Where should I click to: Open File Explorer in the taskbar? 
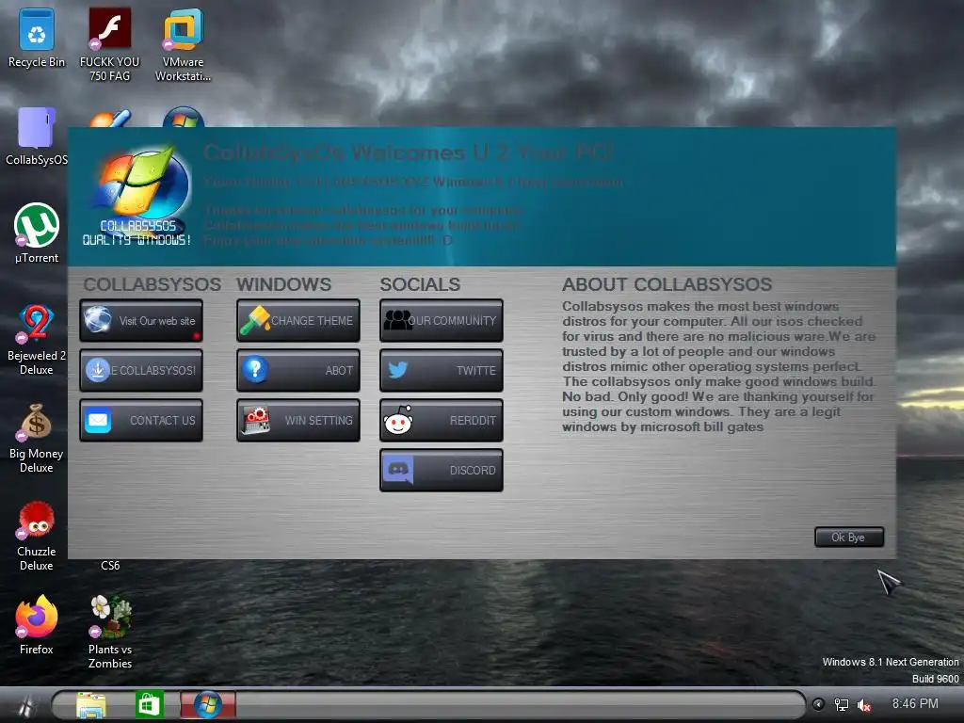point(91,704)
